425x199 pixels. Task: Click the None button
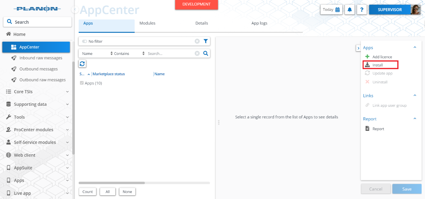click(127, 192)
